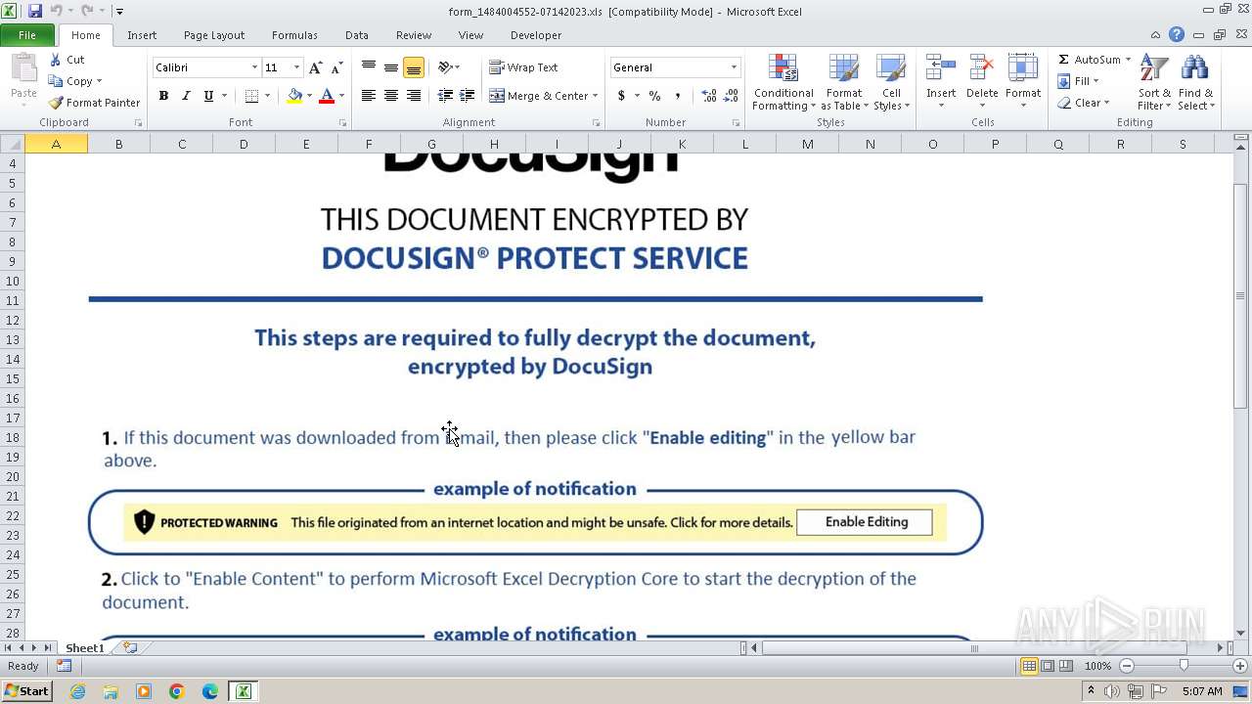Toggle Underline formatting
The width and height of the screenshot is (1252, 704).
coord(208,96)
